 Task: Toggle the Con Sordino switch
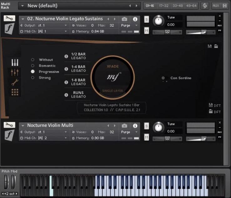(x=163, y=78)
